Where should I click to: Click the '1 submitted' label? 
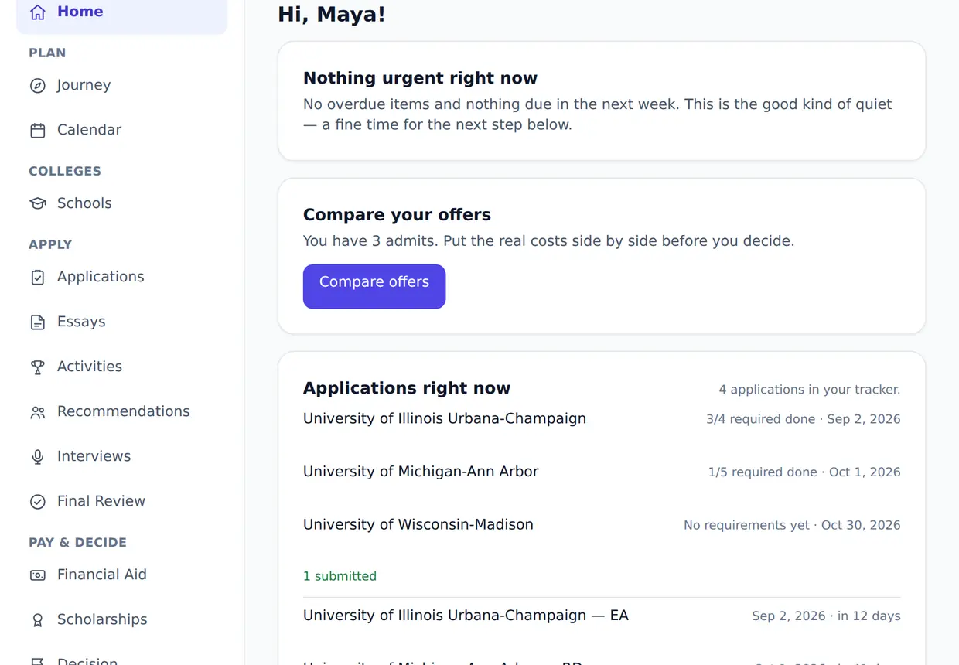point(340,576)
